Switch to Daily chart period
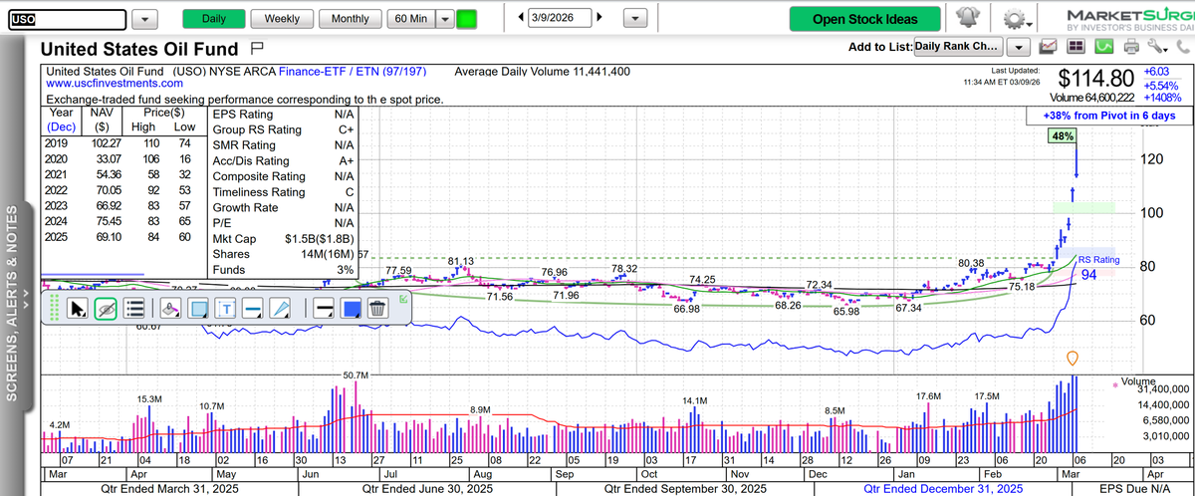The height and width of the screenshot is (496, 1195). (213, 19)
